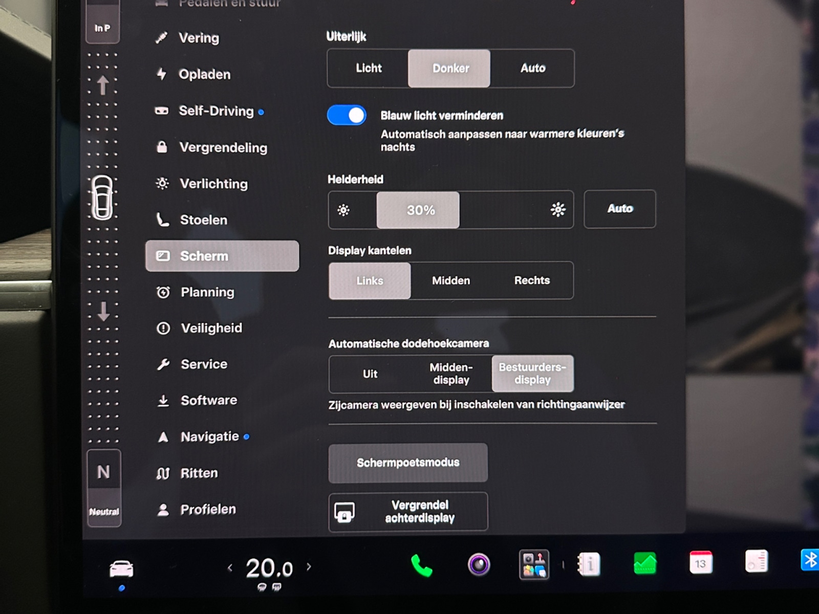
Task: Tilt display to Midden
Action: (x=451, y=280)
